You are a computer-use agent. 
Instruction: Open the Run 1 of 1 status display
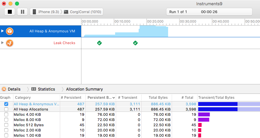(x=209, y=12)
